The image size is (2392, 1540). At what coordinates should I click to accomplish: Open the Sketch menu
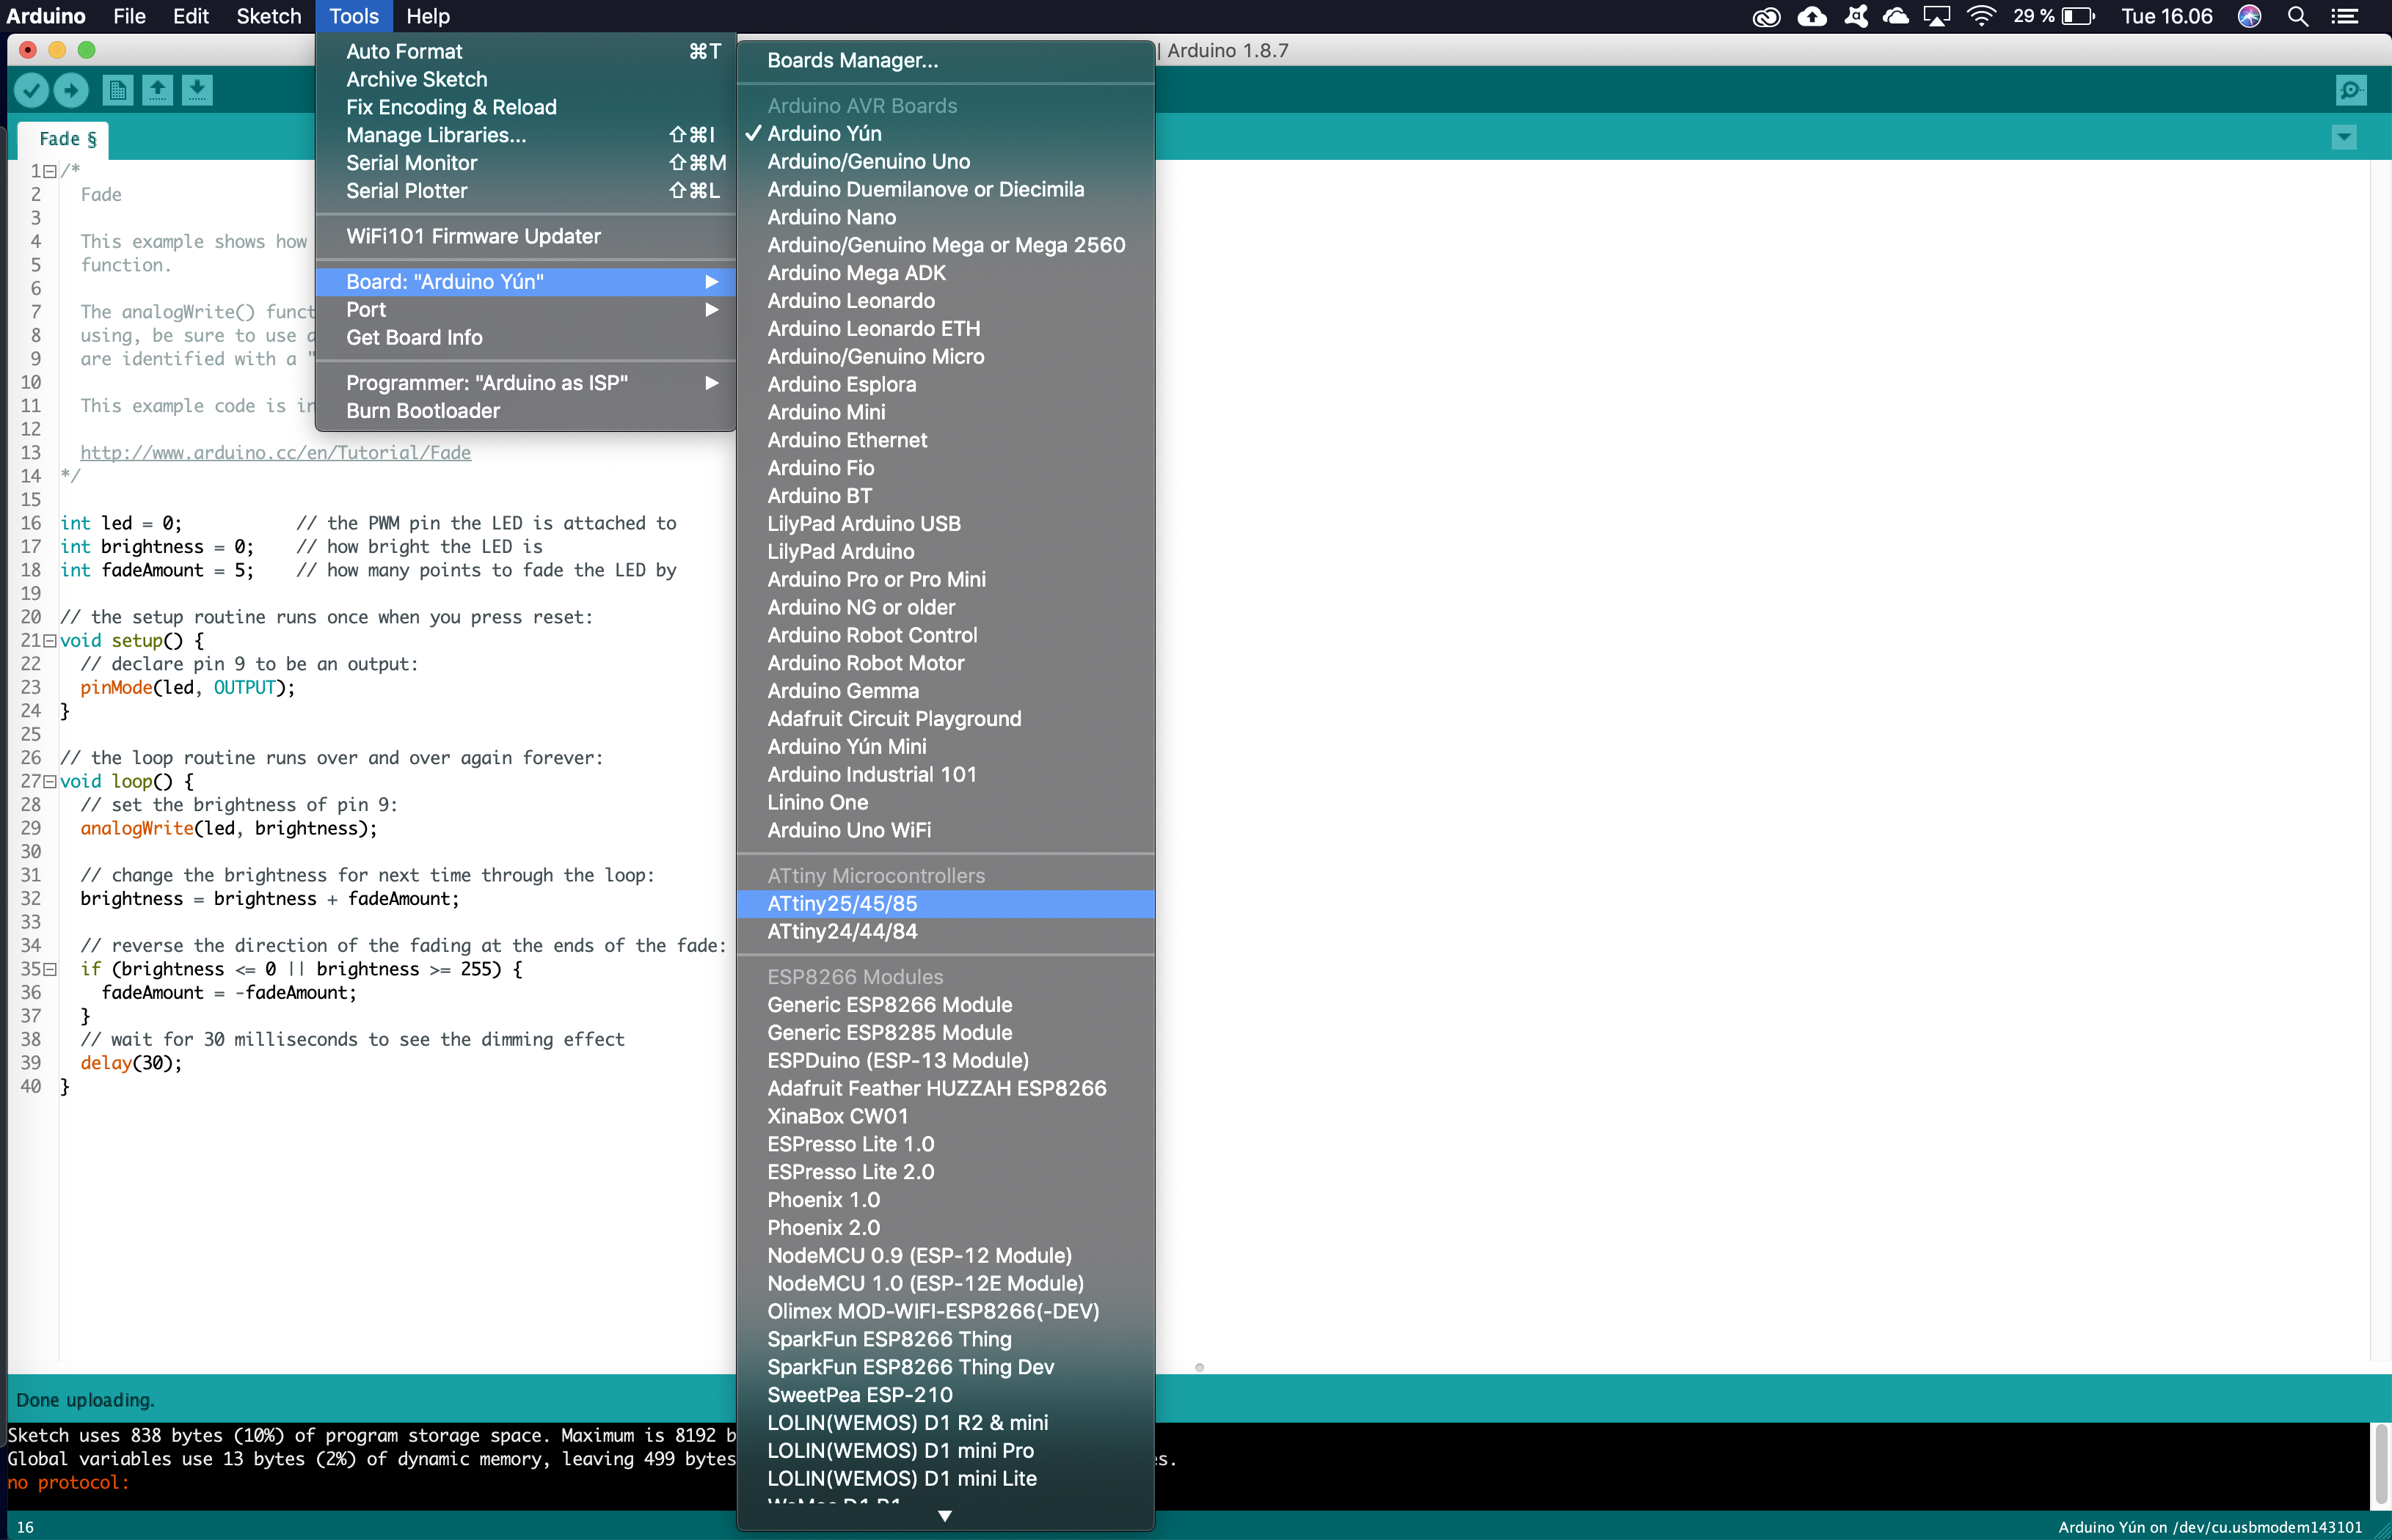(x=268, y=16)
